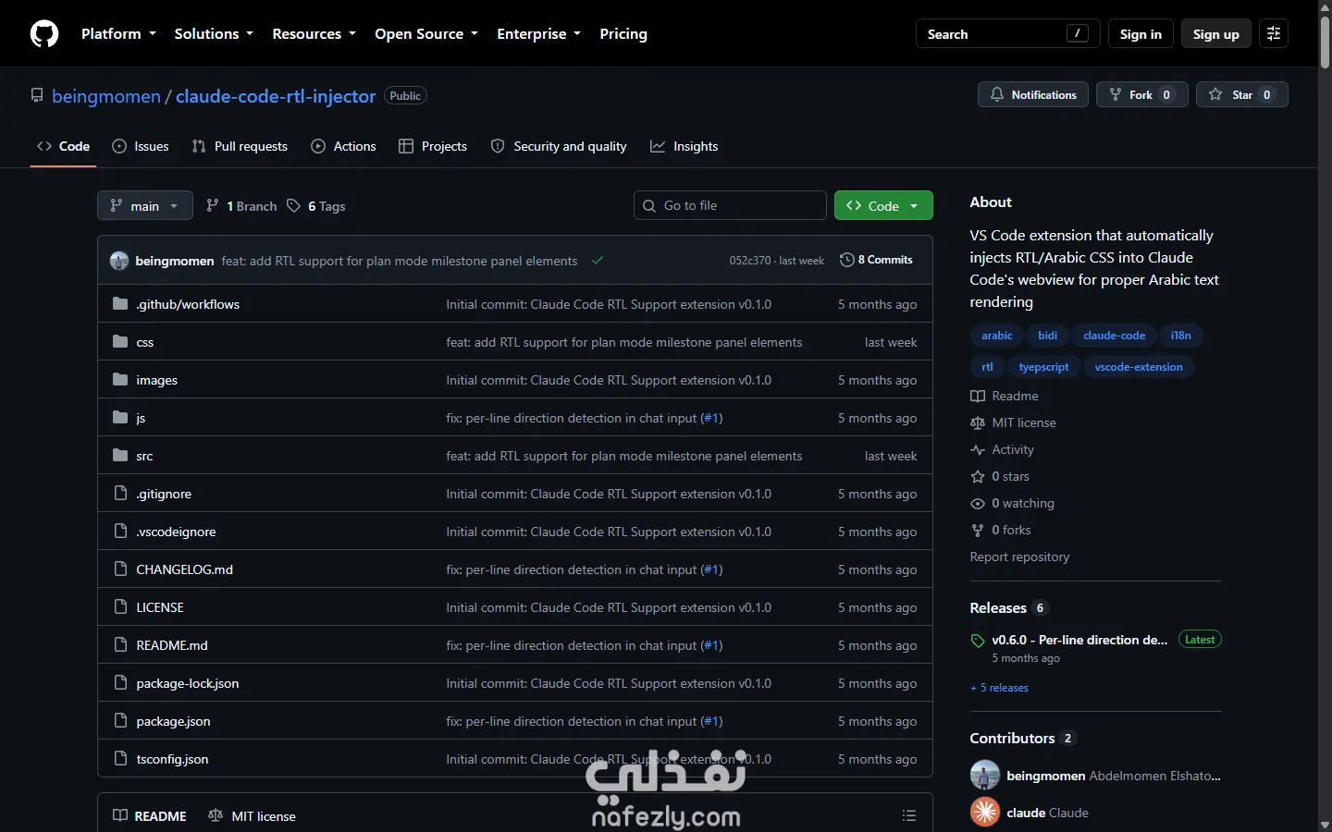View the 0 stars stargazers link

[1000, 476]
